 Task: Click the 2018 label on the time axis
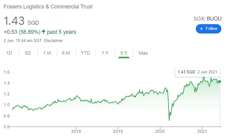(76, 131)
